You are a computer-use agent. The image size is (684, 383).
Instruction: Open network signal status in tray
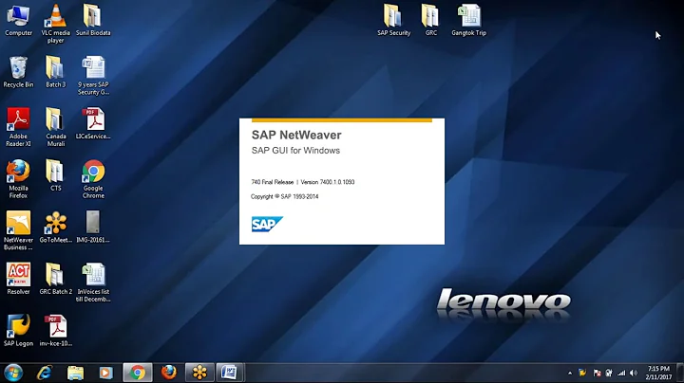click(621, 373)
